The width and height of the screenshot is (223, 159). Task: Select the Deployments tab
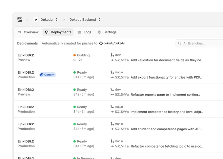[58, 32]
